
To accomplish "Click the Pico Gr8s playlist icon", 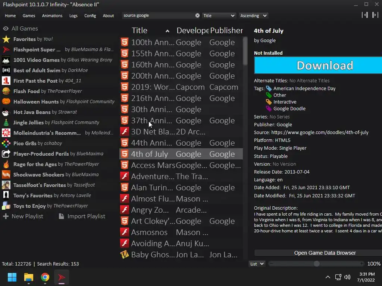I will click(6, 143).
